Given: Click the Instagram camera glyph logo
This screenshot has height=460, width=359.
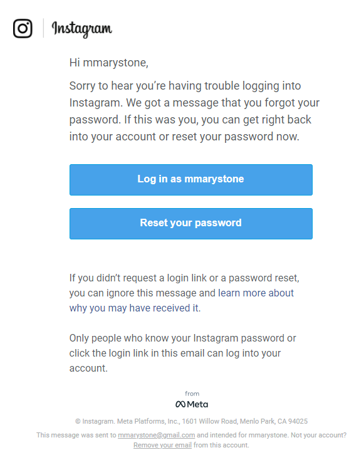Looking at the screenshot, I should pyautogui.click(x=23, y=28).
